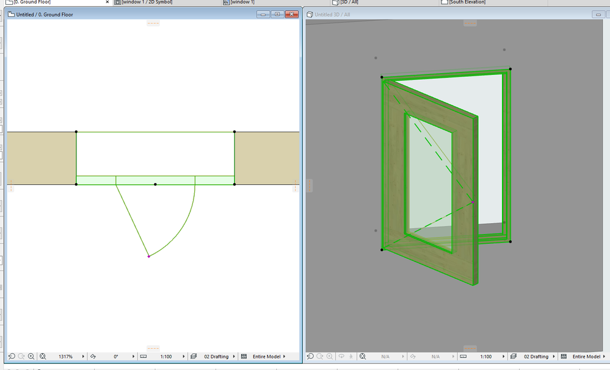Open N/A zoom menu arrow in 3D window
Screen dimensions: 610x370
(x=403, y=357)
